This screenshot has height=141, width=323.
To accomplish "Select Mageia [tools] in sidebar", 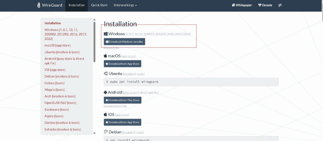I will [x=55, y=89].
